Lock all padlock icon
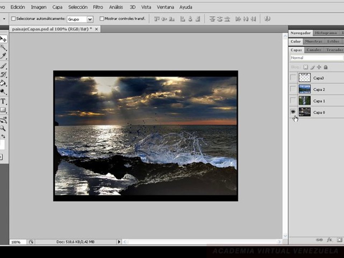The width and height of the screenshot is (344, 258). point(326,67)
